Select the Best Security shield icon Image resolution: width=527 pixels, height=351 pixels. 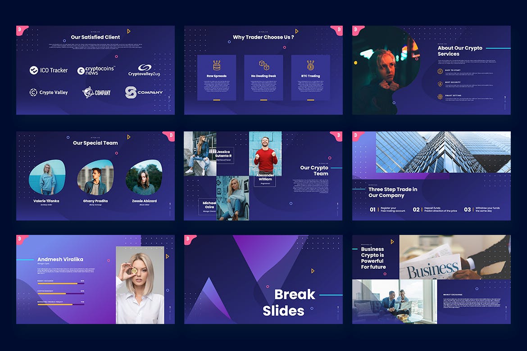pyautogui.click(x=440, y=84)
